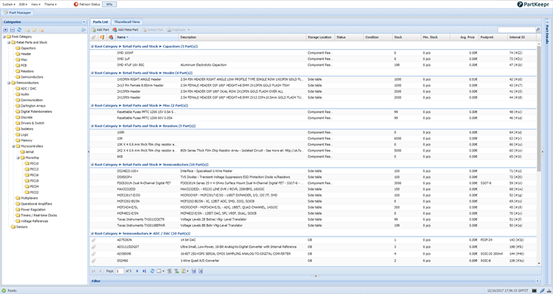Click the filter icon with green dot
Viewport: 553px width, 294px height.
click(x=177, y=271)
